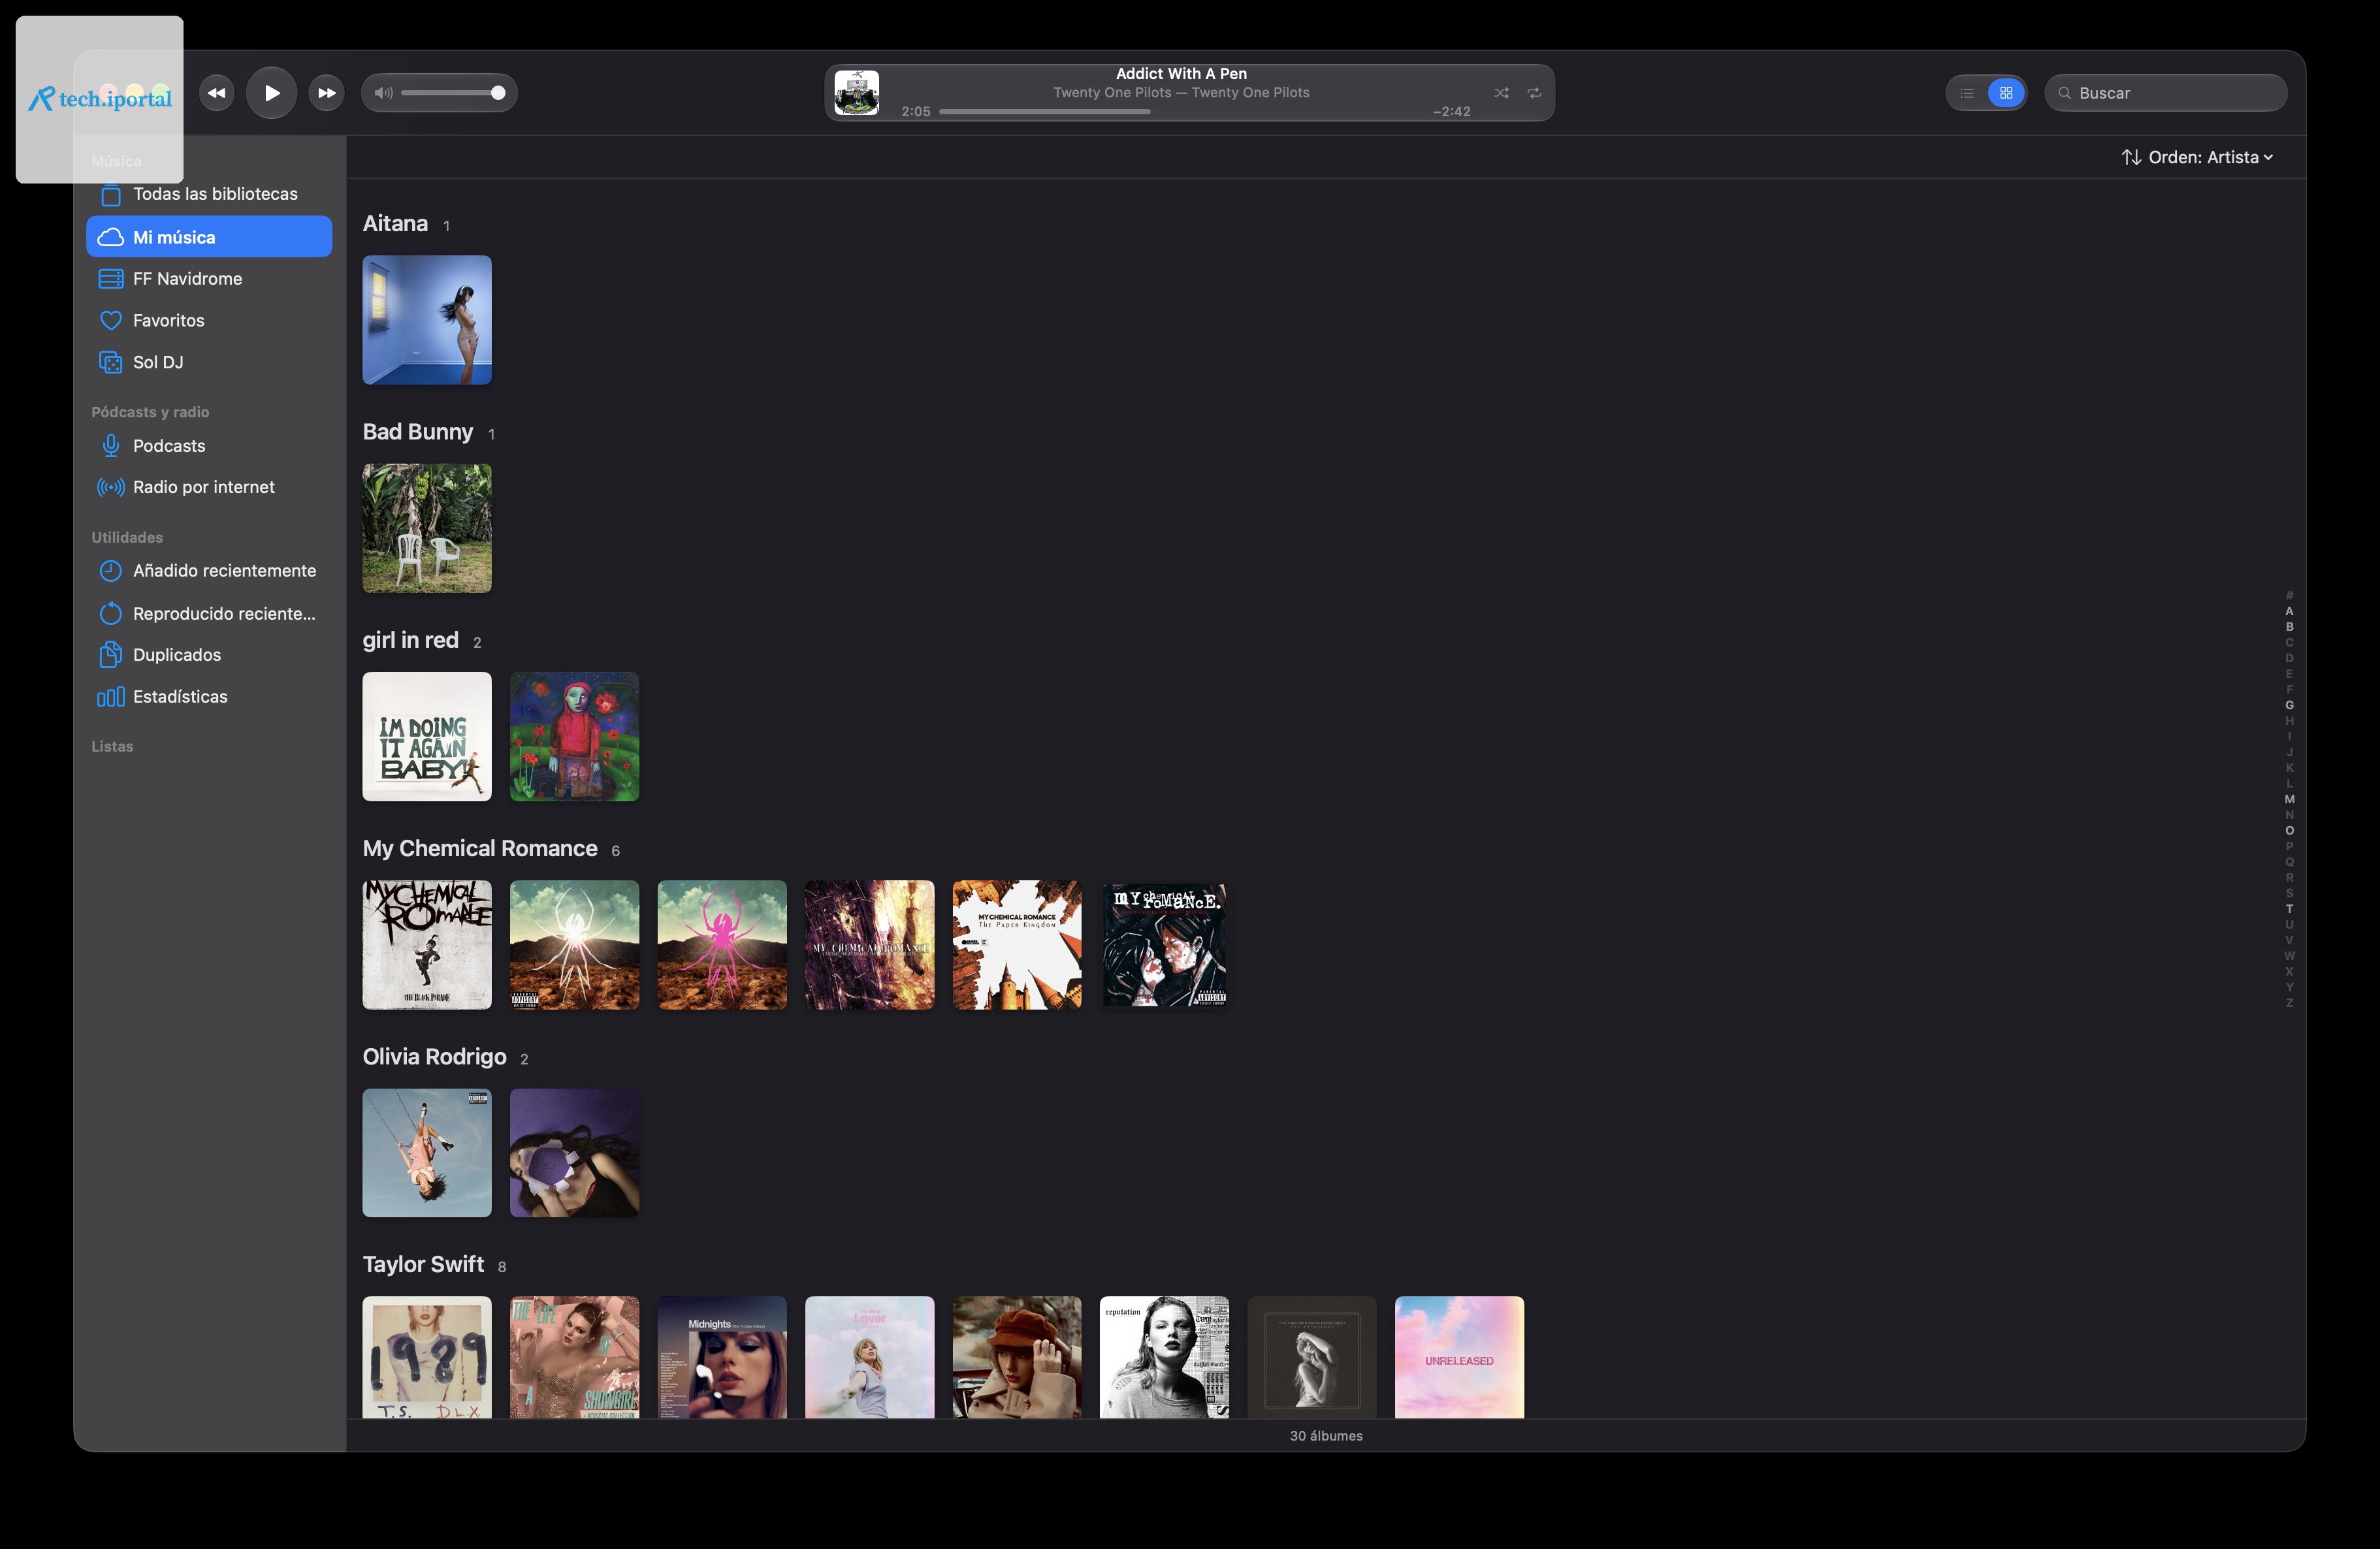Open the white spider MCR album

(x=574, y=945)
